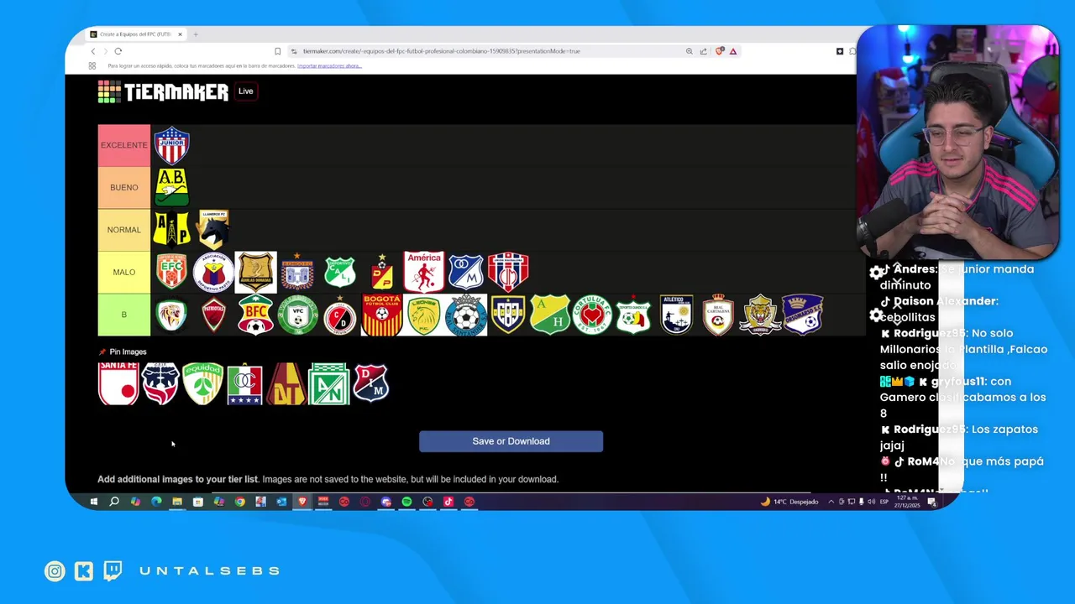
Task: Click the Brave browser taskbar icon
Action: [x=302, y=502]
